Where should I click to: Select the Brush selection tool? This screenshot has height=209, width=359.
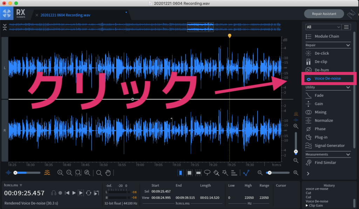point(216,173)
